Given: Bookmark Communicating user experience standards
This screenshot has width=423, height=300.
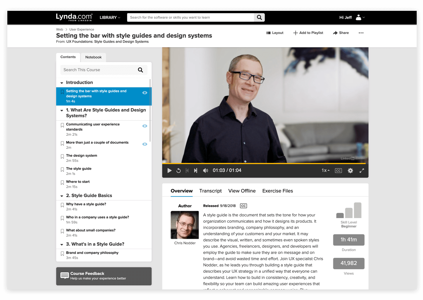Looking at the screenshot, I should tap(62, 125).
